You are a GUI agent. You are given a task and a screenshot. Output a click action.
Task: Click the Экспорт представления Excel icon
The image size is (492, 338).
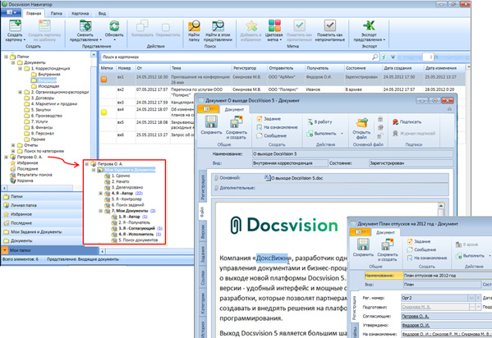click(369, 25)
